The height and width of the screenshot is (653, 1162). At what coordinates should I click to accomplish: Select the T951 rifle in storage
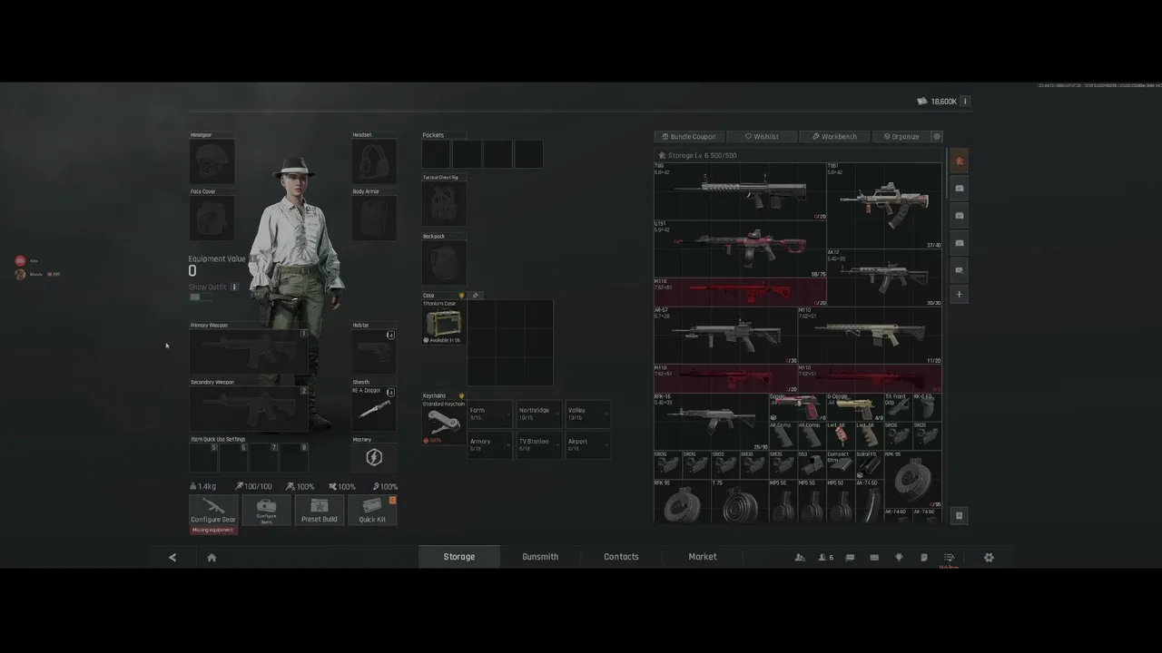[884, 206]
